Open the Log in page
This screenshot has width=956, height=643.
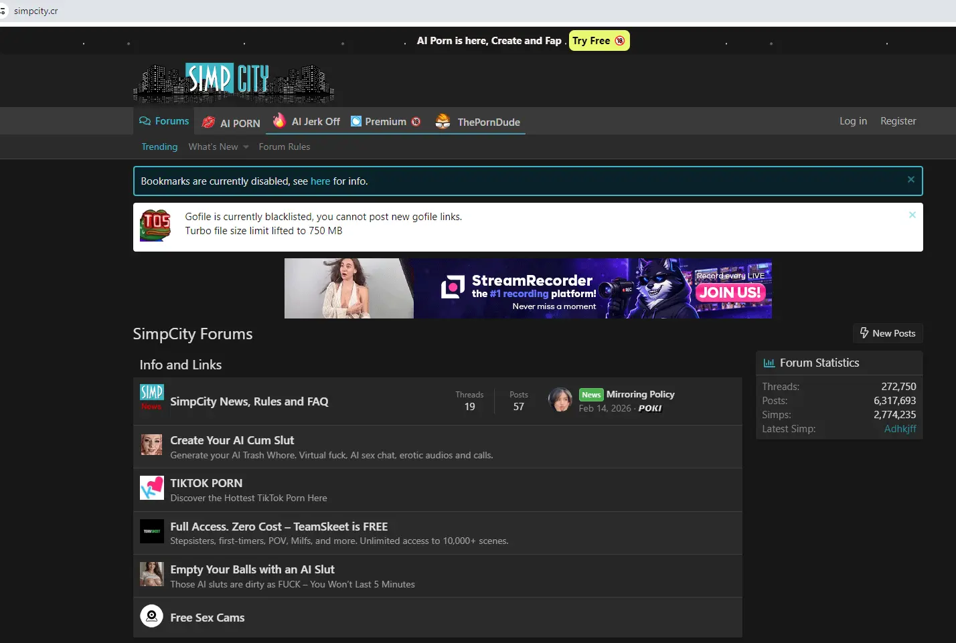853,121
